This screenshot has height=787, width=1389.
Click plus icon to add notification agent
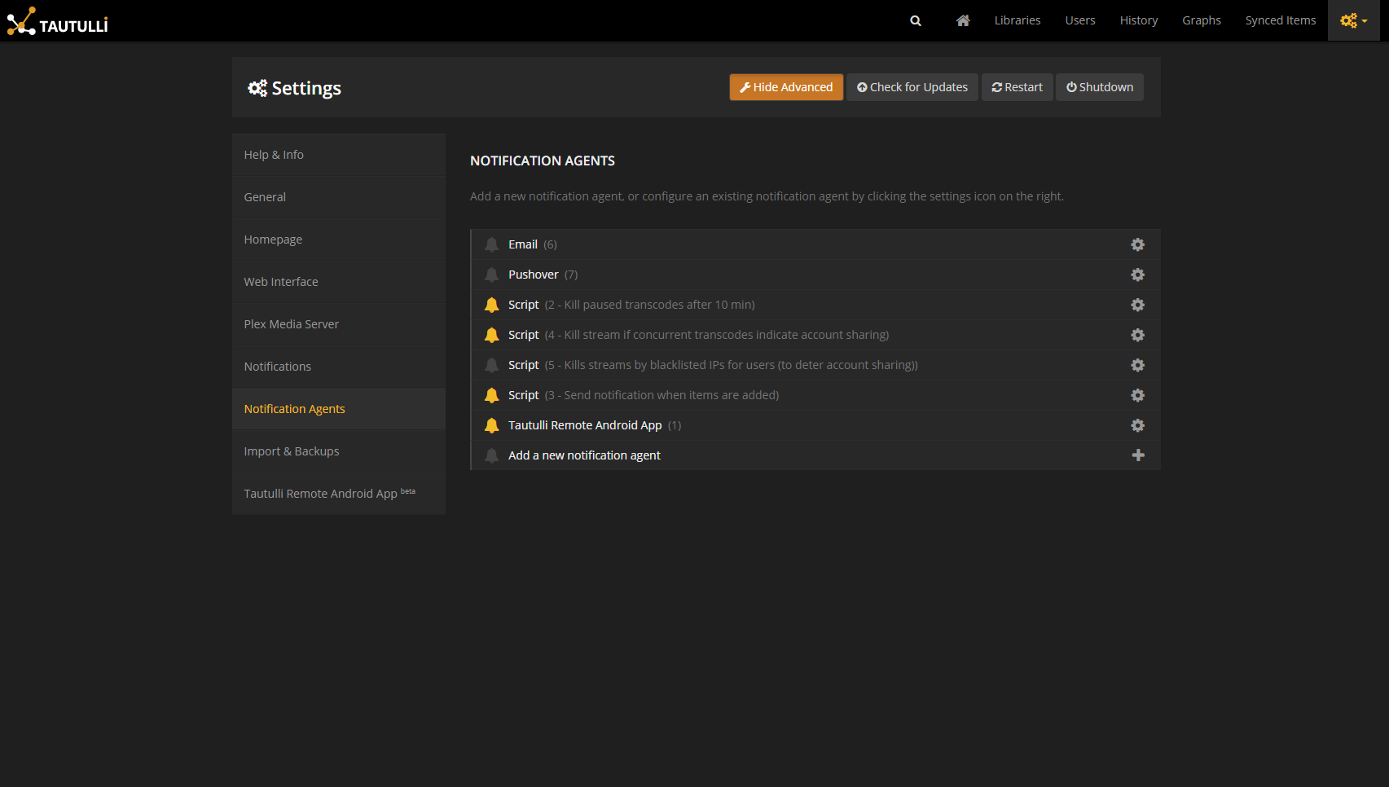point(1138,455)
